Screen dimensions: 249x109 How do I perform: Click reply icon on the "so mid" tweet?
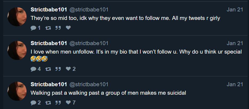33,28
